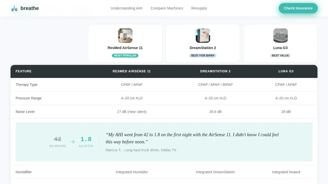The width and height of the screenshot is (328, 184).
Task: Open the Understanding AHI nav item
Action: pyautogui.click(x=126, y=8)
